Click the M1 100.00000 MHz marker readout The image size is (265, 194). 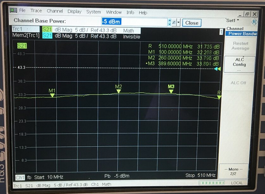pyautogui.click(x=184, y=52)
